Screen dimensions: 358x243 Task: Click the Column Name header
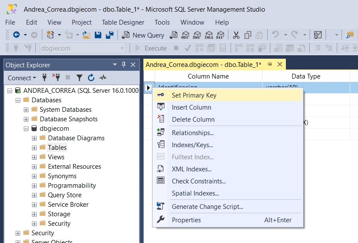[x=208, y=76]
